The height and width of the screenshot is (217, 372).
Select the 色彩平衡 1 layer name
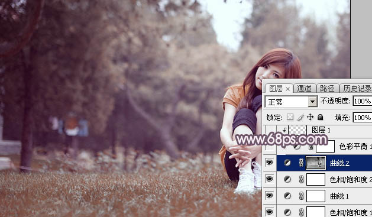point(355,146)
